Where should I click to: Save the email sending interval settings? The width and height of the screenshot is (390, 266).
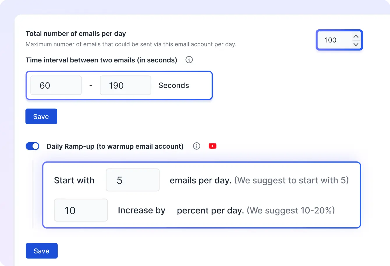[41, 116]
